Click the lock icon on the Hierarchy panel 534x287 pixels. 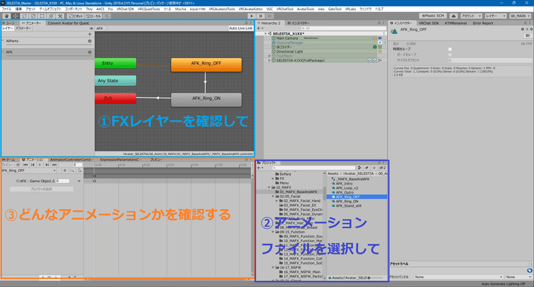pos(379,23)
